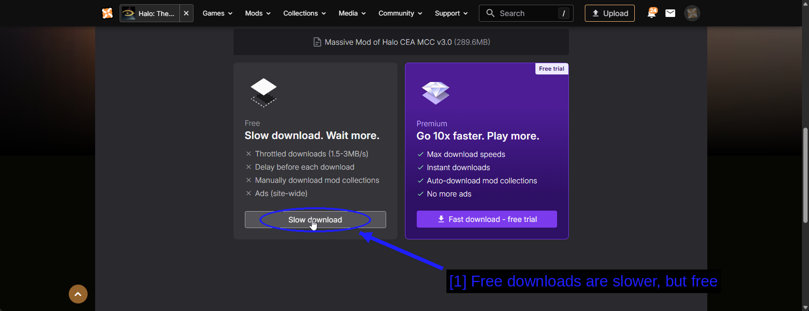Open the Halo game selector chip
This screenshot has width=809, height=311.
coord(150,13)
